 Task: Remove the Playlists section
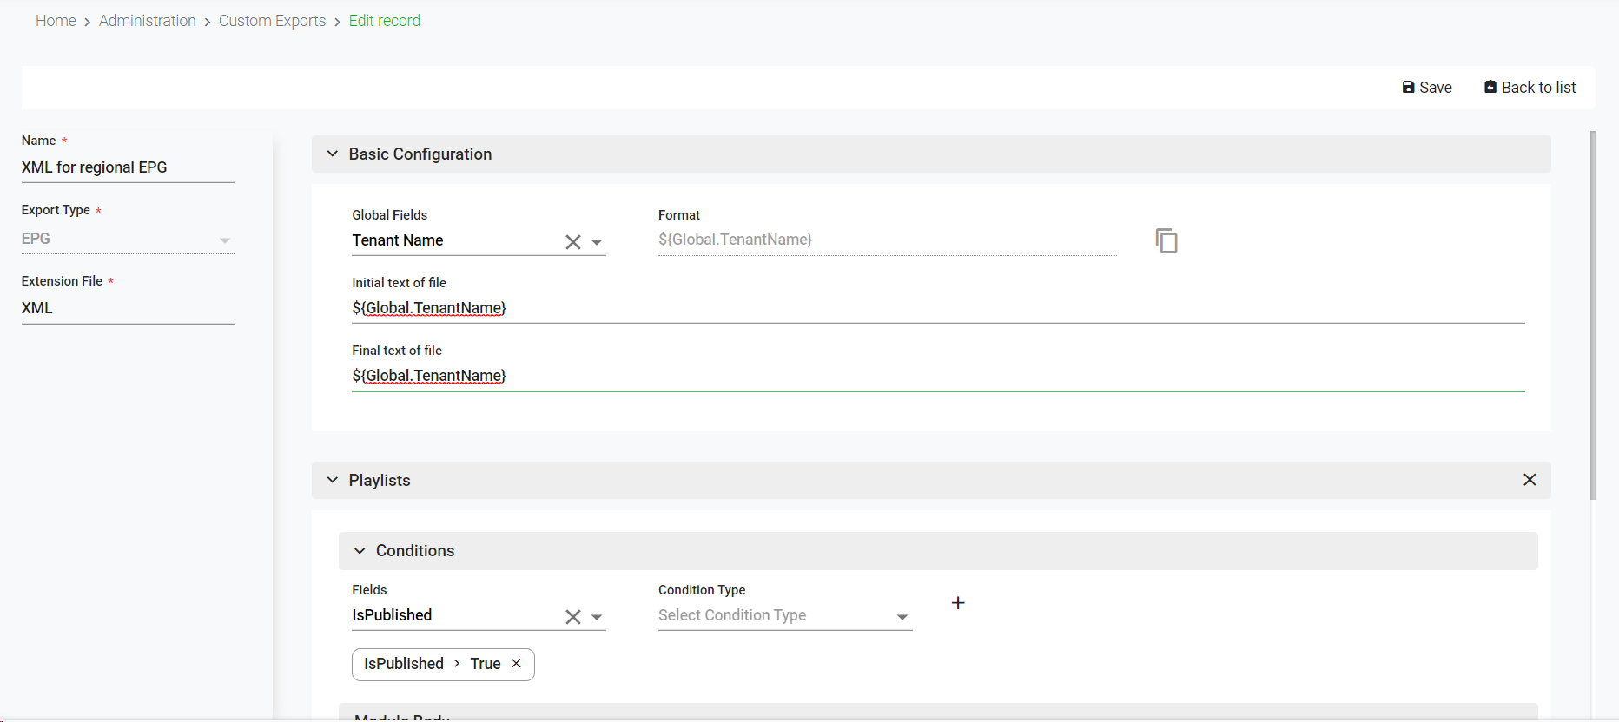tap(1529, 480)
